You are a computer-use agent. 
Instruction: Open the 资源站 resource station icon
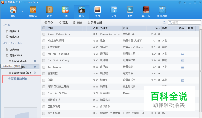[x=33, y=12]
